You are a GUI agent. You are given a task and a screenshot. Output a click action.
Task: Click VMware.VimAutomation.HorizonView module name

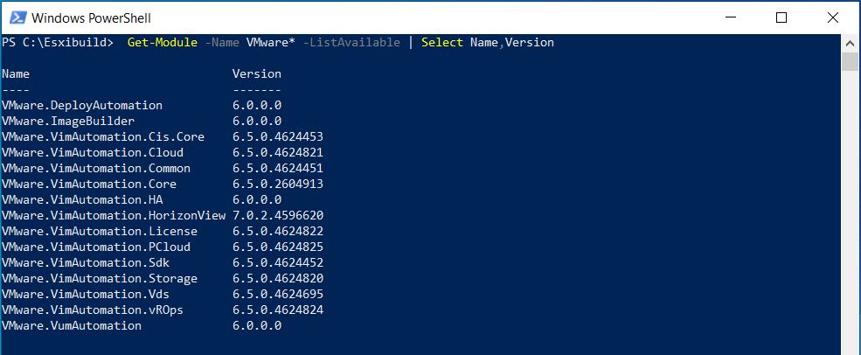coord(114,215)
